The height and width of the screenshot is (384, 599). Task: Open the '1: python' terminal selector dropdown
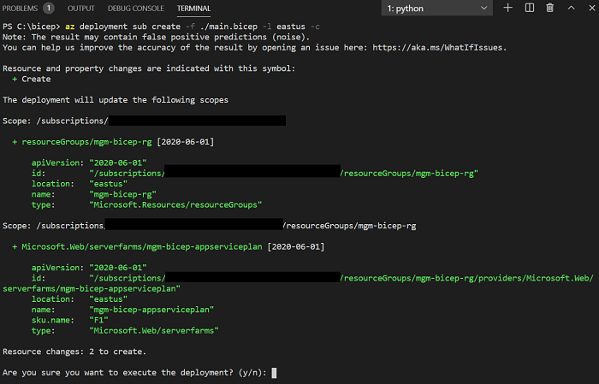(436, 9)
